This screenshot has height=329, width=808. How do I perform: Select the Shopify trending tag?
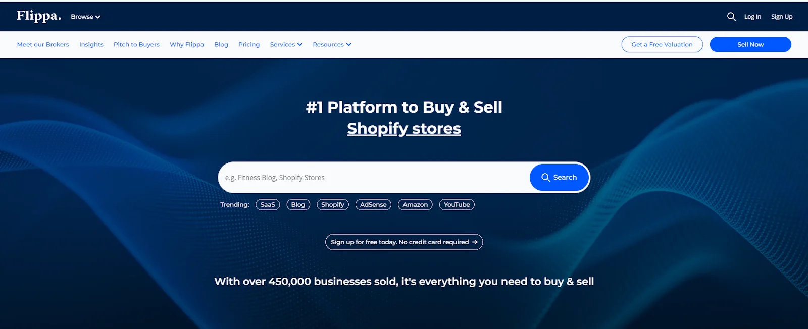(x=333, y=204)
